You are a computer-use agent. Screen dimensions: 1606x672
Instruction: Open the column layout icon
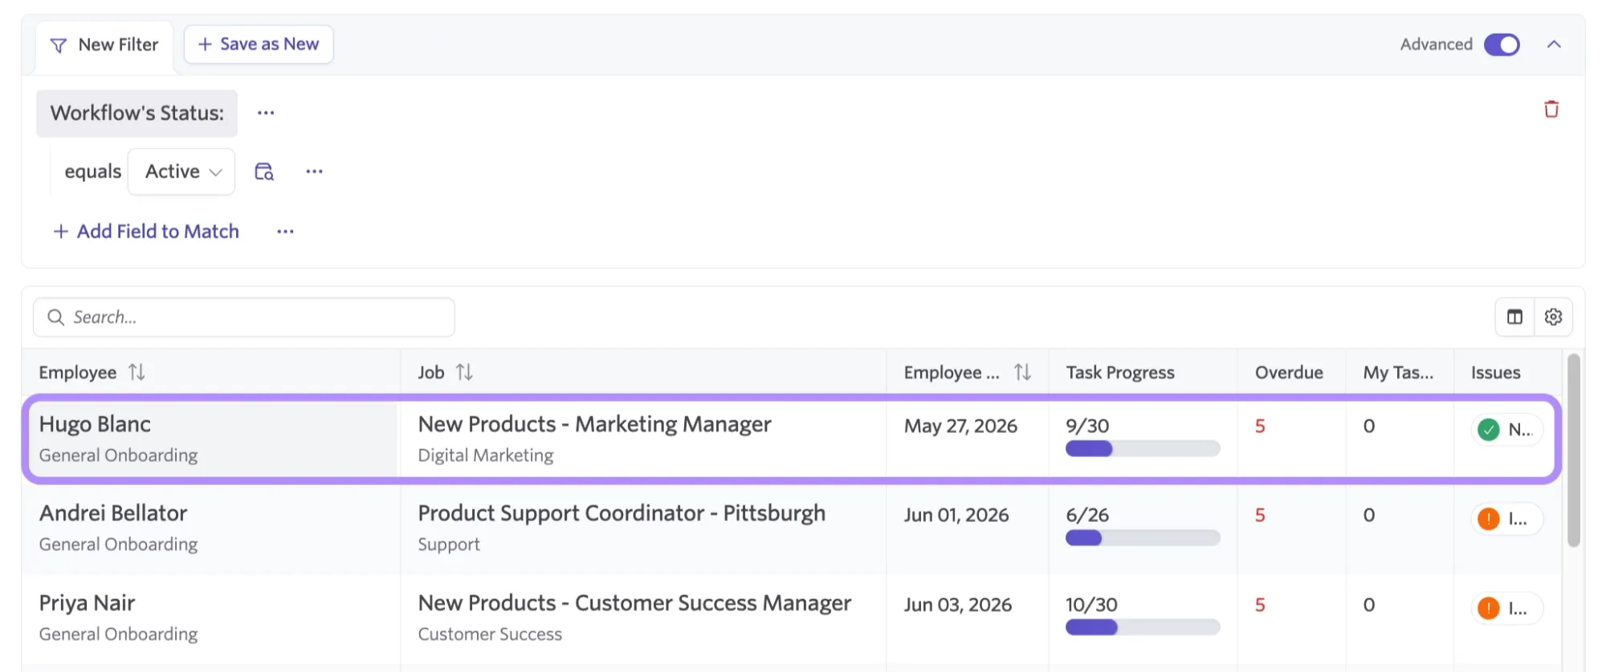(x=1514, y=317)
